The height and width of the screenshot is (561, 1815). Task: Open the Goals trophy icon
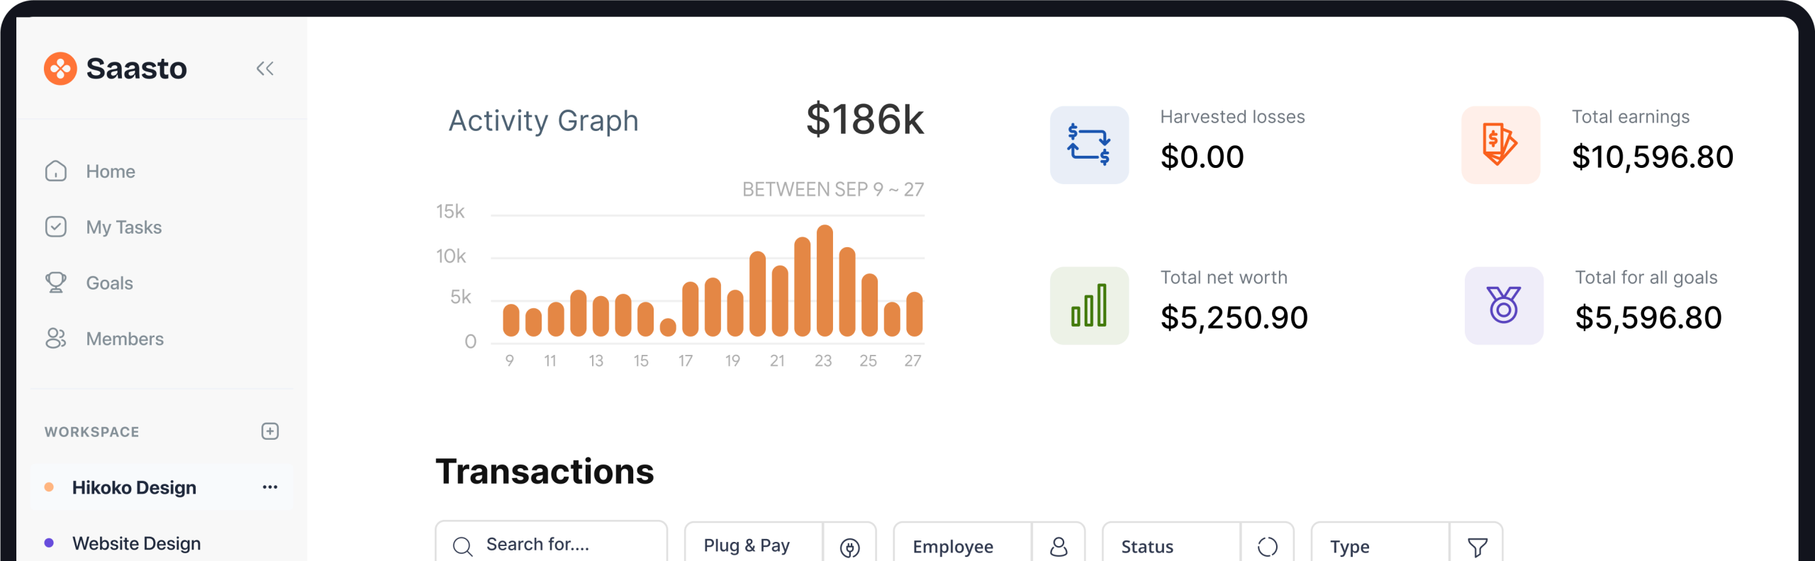pyautogui.click(x=56, y=283)
